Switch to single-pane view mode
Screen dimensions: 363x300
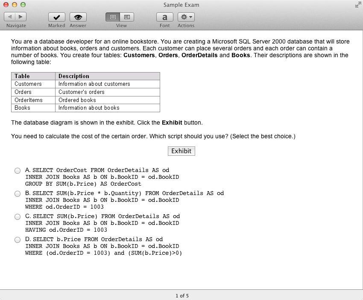[113, 17]
